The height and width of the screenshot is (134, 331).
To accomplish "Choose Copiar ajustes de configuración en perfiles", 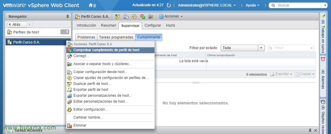I will (110, 78).
